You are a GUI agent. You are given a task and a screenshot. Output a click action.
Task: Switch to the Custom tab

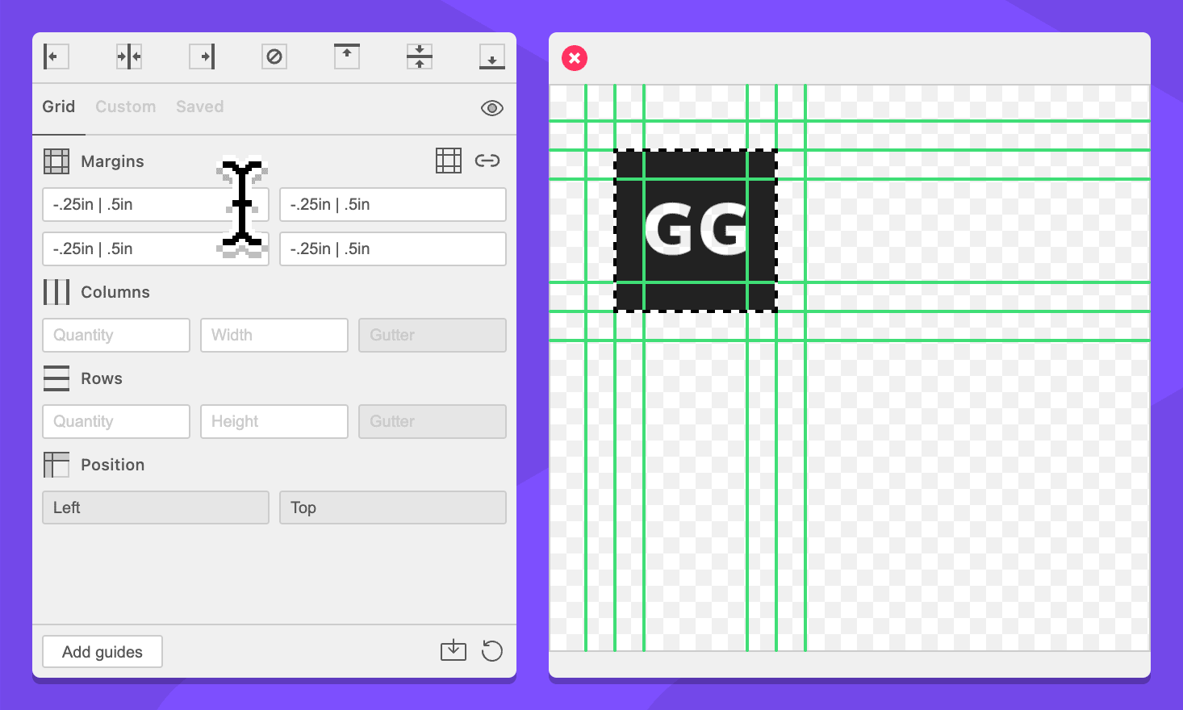point(125,106)
